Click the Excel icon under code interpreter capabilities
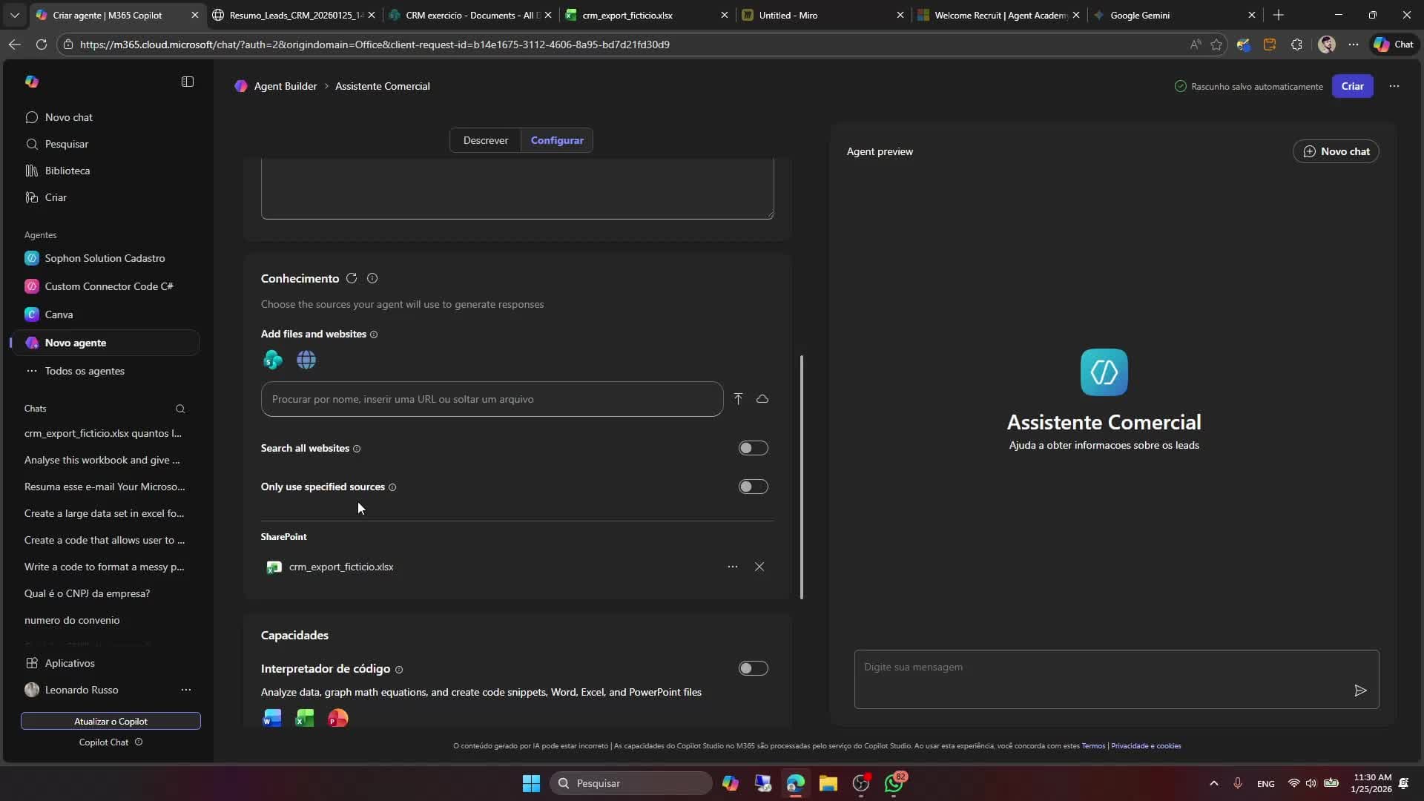1424x801 pixels. pyautogui.click(x=305, y=718)
